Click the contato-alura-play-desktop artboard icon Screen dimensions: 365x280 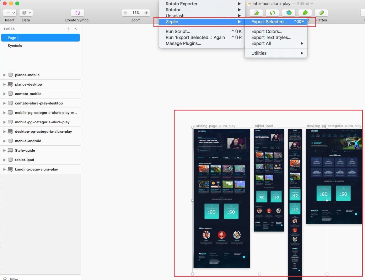[x=10, y=103]
